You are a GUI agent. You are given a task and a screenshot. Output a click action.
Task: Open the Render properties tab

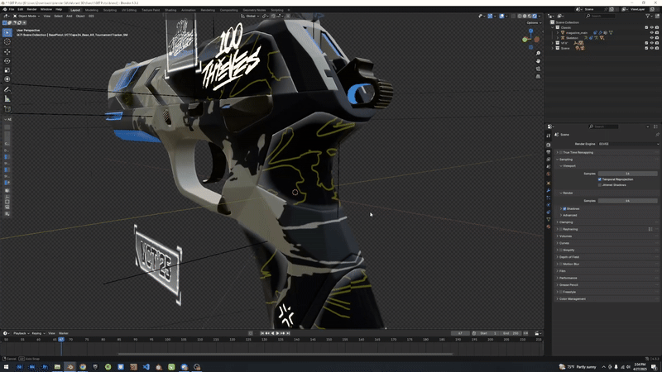549,145
